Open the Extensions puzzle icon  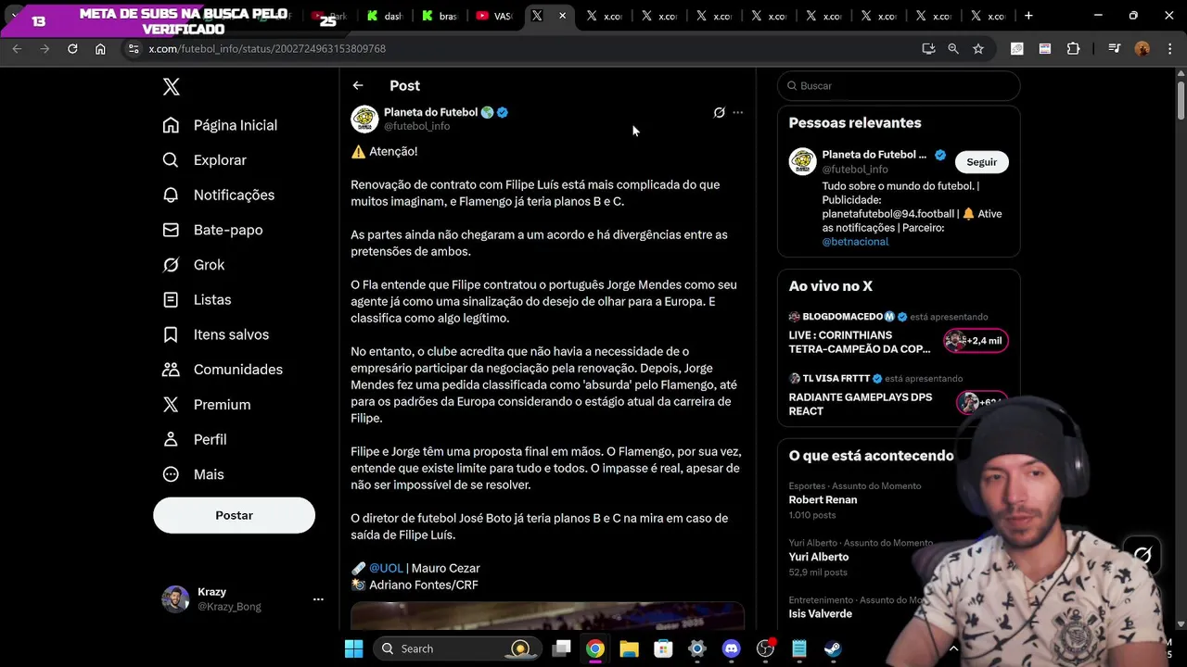(1074, 48)
